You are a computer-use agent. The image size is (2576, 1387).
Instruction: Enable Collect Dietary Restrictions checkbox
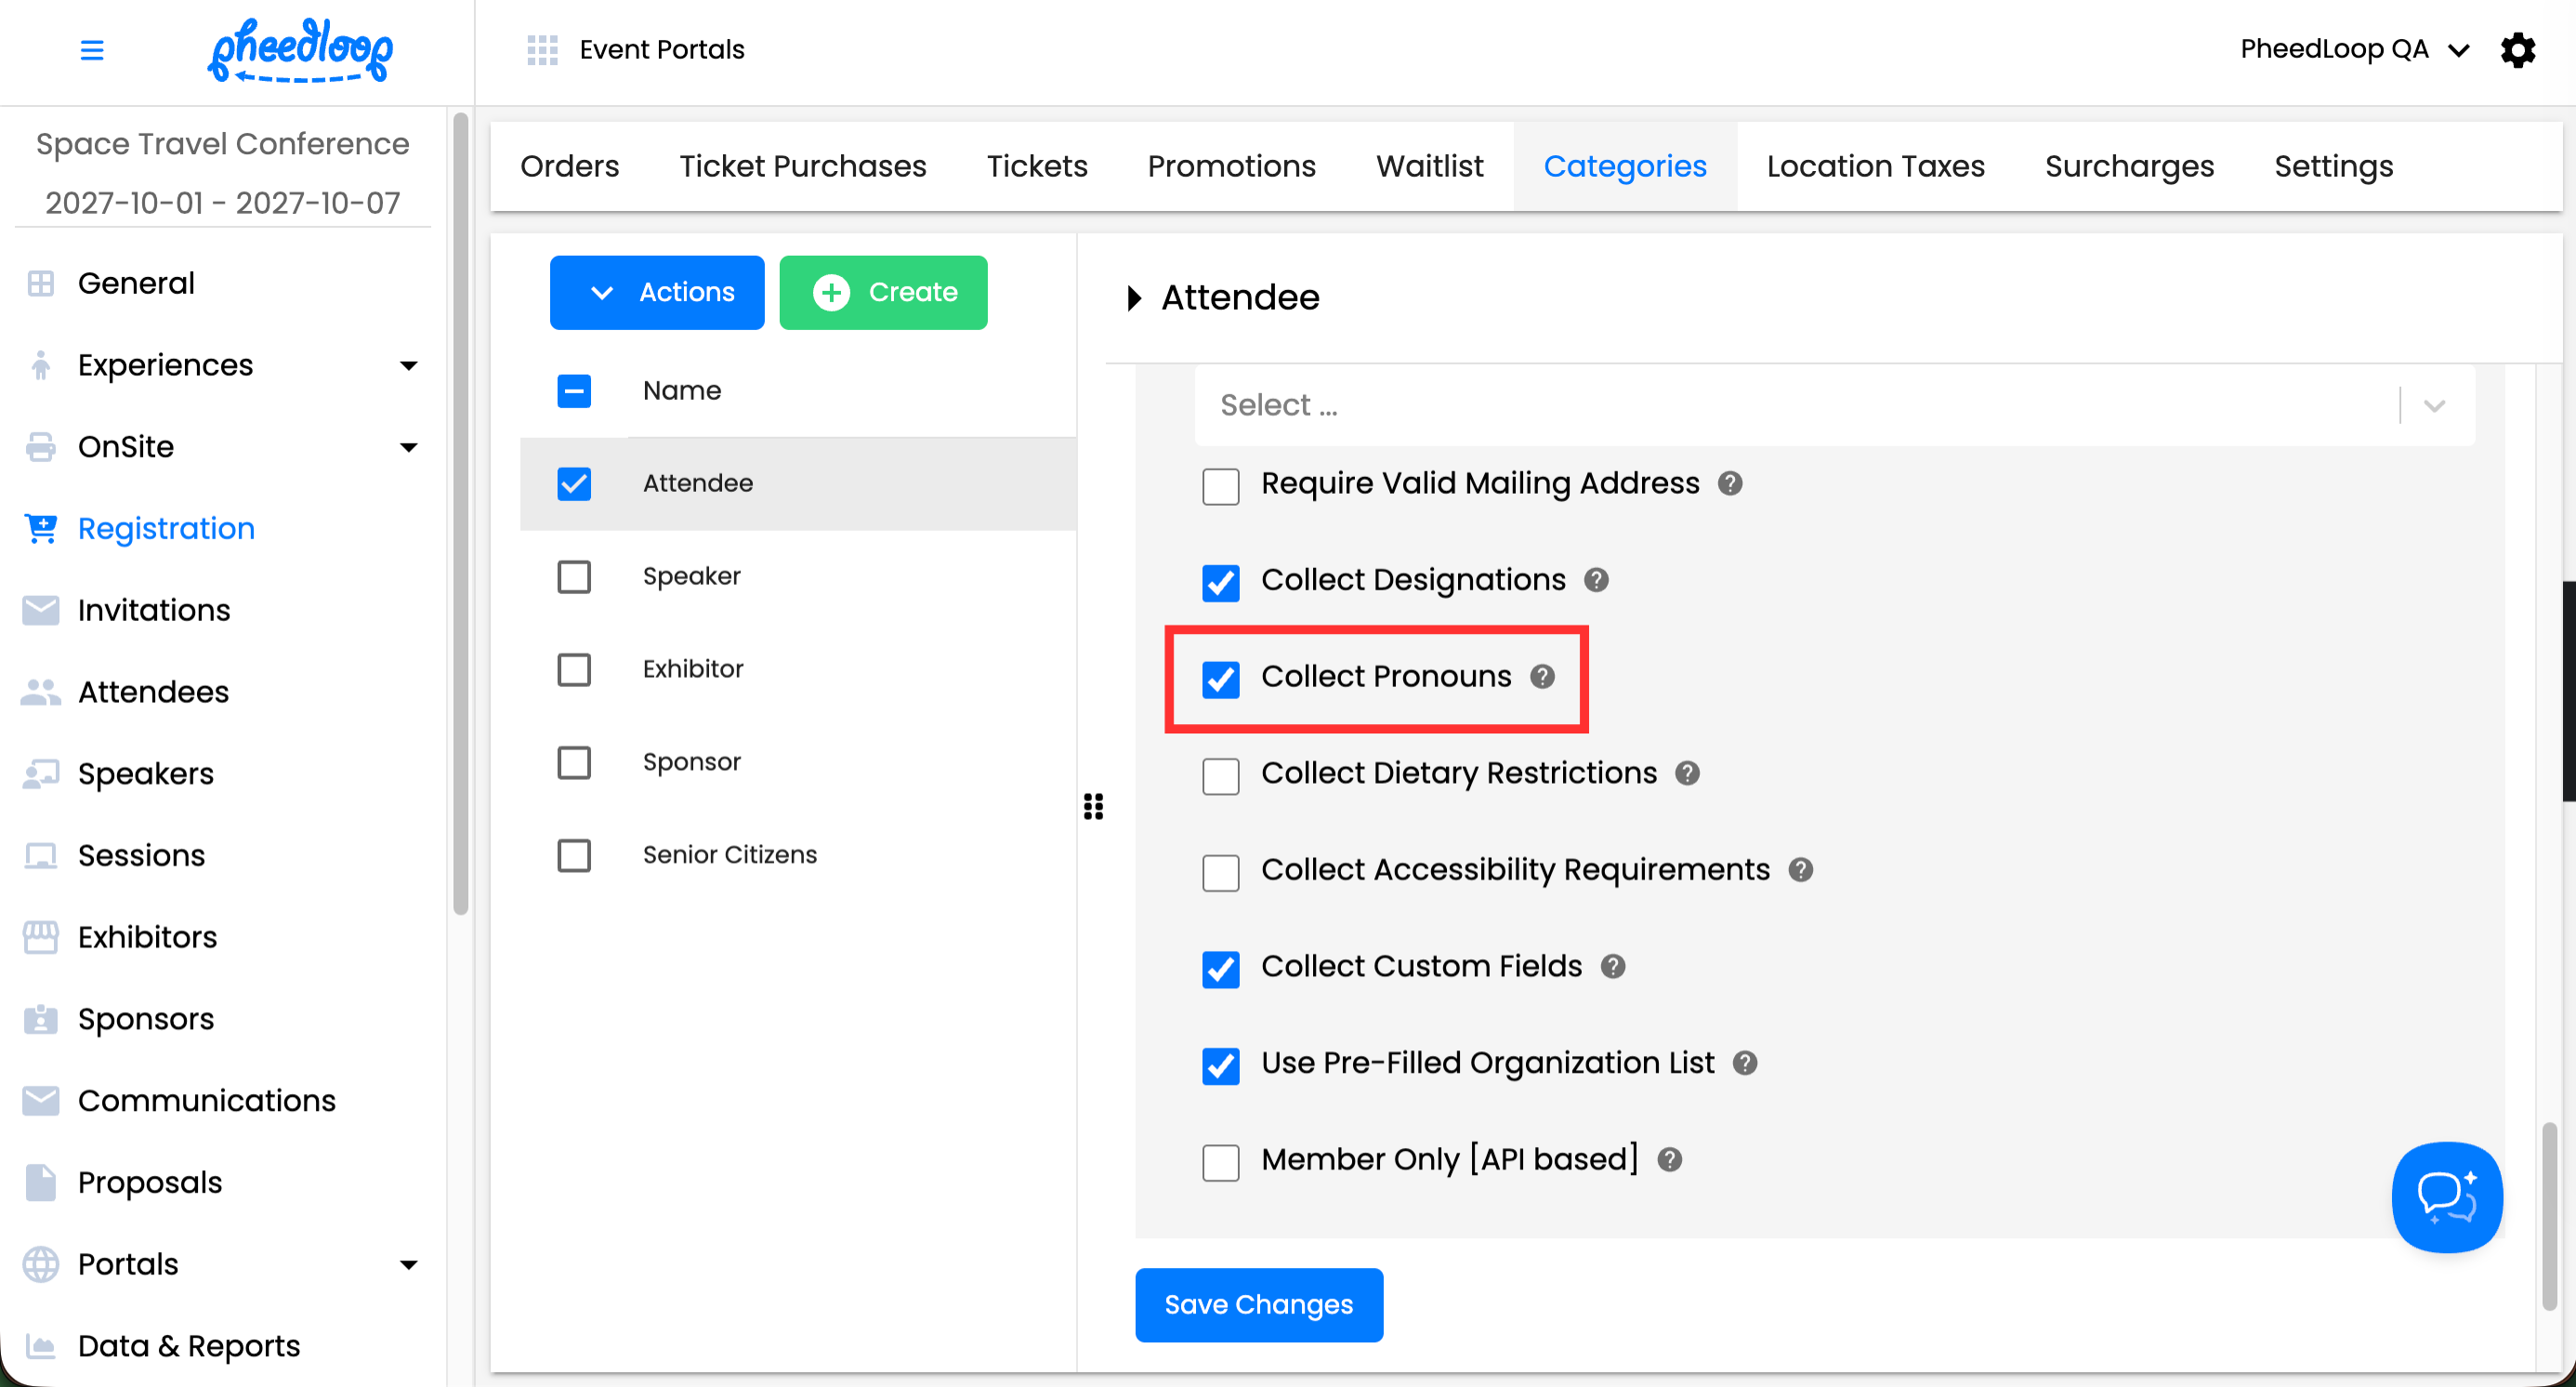tap(1220, 775)
